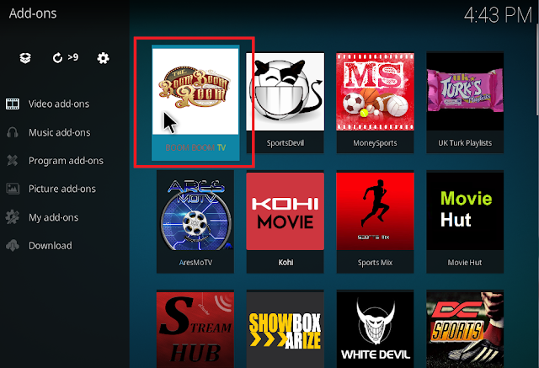Launch the Movie Hut add-on tile
Viewport: 539px width, 368px height.
pyautogui.click(x=465, y=211)
